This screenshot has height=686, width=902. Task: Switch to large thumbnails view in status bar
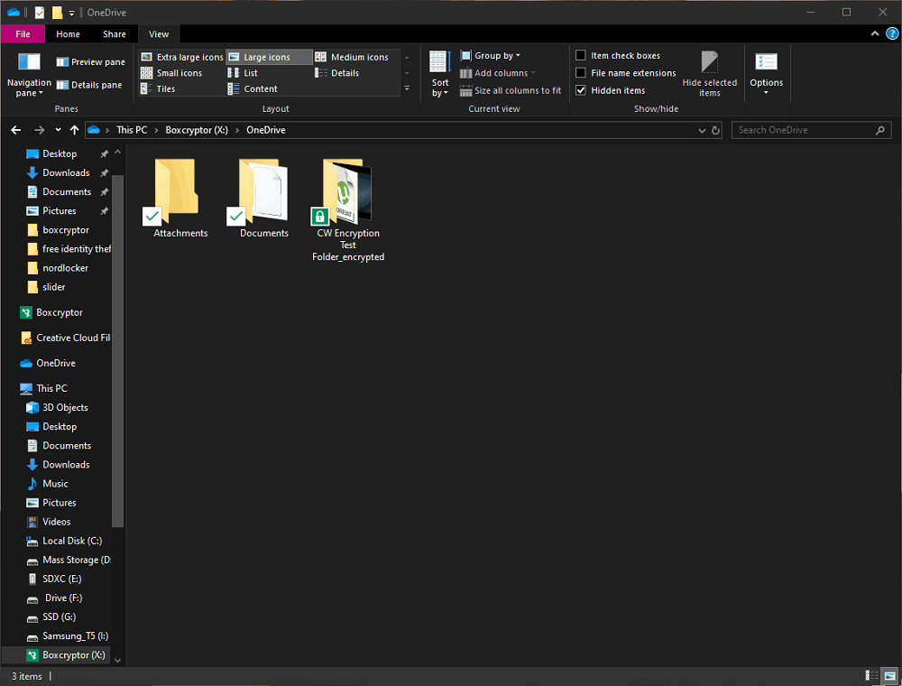890,676
